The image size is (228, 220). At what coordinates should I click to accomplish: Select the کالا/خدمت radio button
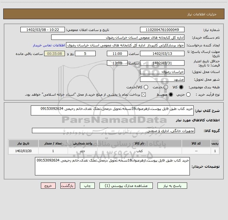(146, 87)
